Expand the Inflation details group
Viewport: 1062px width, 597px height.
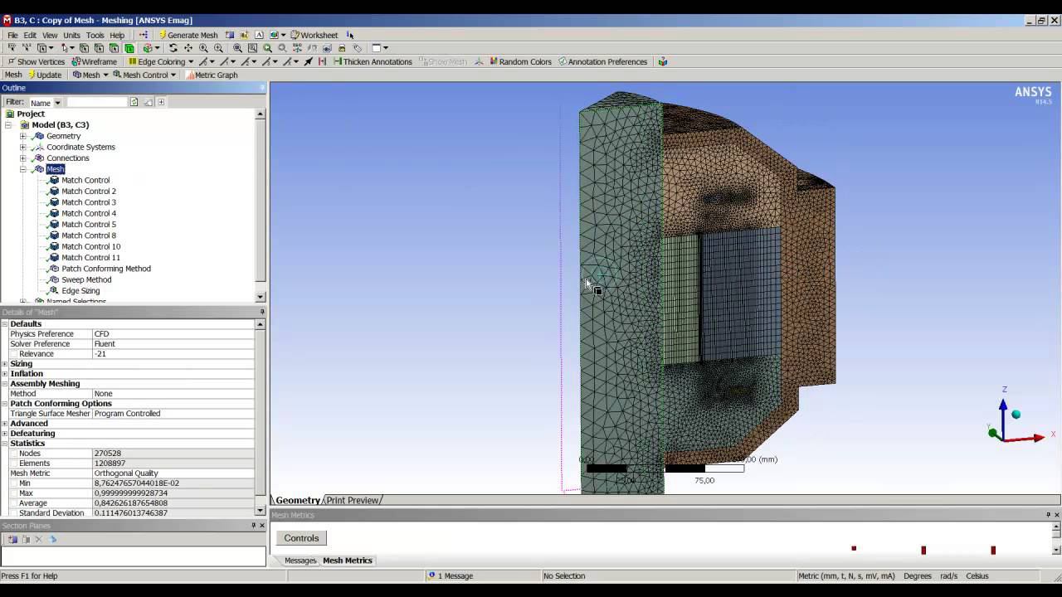[x=5, y=374]
